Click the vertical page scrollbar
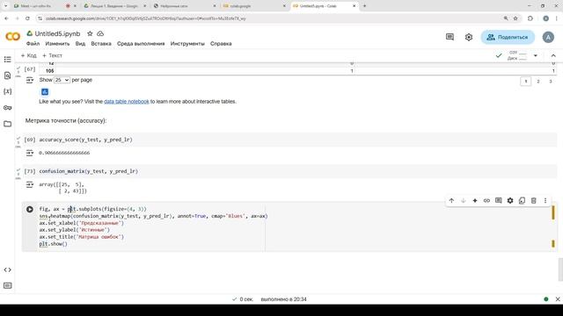The image size is (563, 316). (560, 269)
